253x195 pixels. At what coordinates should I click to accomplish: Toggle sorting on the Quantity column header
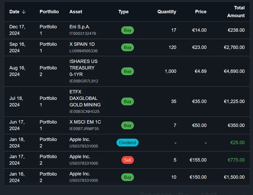coord(167,12)
